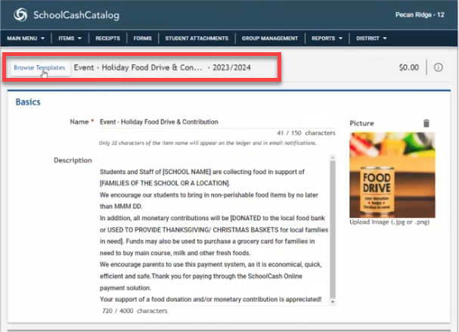Click the description scrollbar down arrow
The width and height of the screenshot is (459, 332).
[333, 302]
